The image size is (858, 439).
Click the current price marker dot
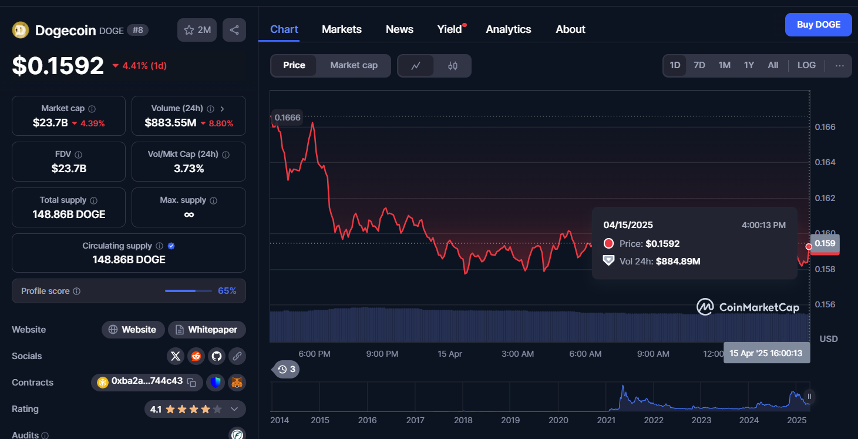[809, 246]
